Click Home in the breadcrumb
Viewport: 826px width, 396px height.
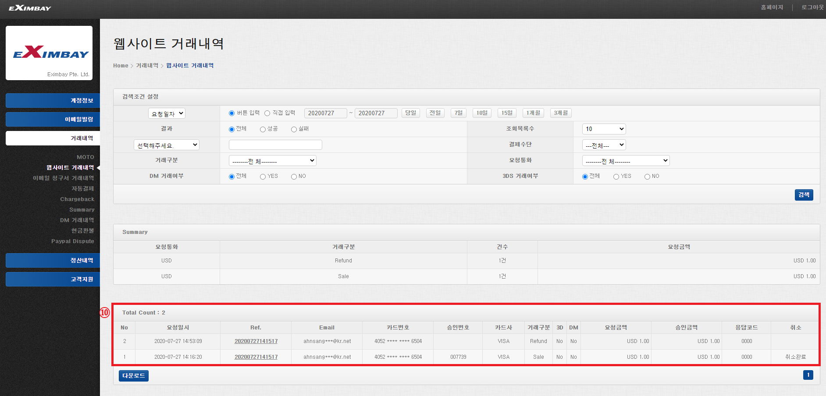tap(121, 66)
